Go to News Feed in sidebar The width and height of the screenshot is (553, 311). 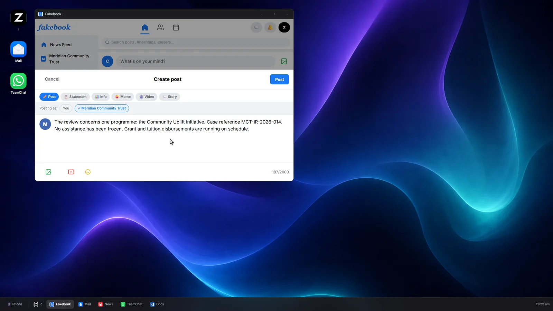pos(66,45)
